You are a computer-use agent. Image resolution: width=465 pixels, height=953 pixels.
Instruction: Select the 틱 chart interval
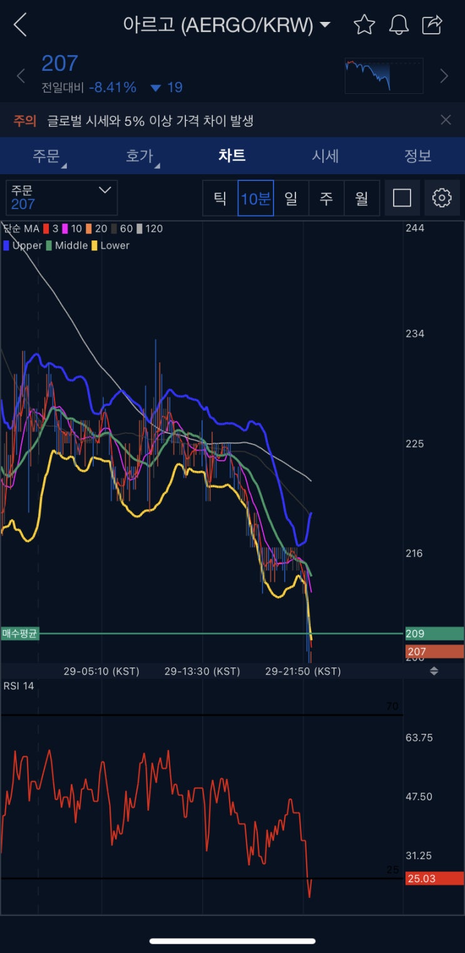tap(220, 198)
